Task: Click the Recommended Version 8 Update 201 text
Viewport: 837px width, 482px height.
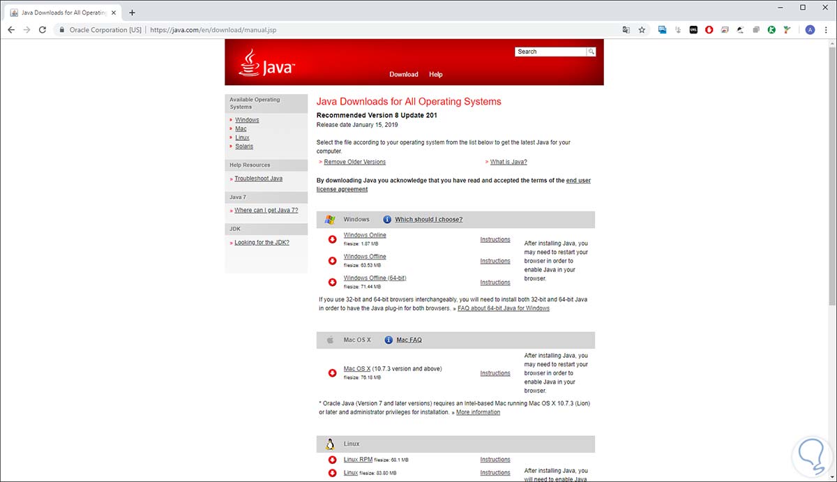Action: point(377,115)
